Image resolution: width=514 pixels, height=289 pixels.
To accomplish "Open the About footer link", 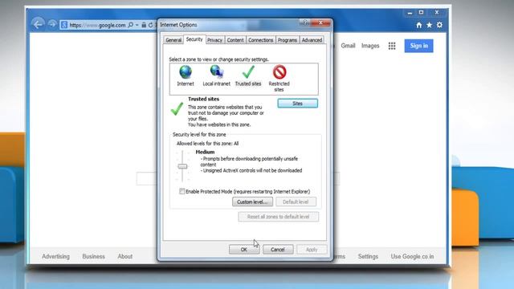I will (125, 256).
